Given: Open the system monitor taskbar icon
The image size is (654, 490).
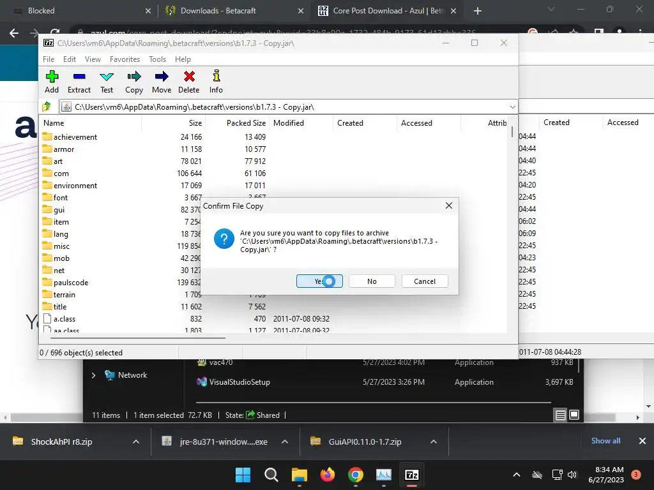Looking at the screenshot, I should (384, 475).
